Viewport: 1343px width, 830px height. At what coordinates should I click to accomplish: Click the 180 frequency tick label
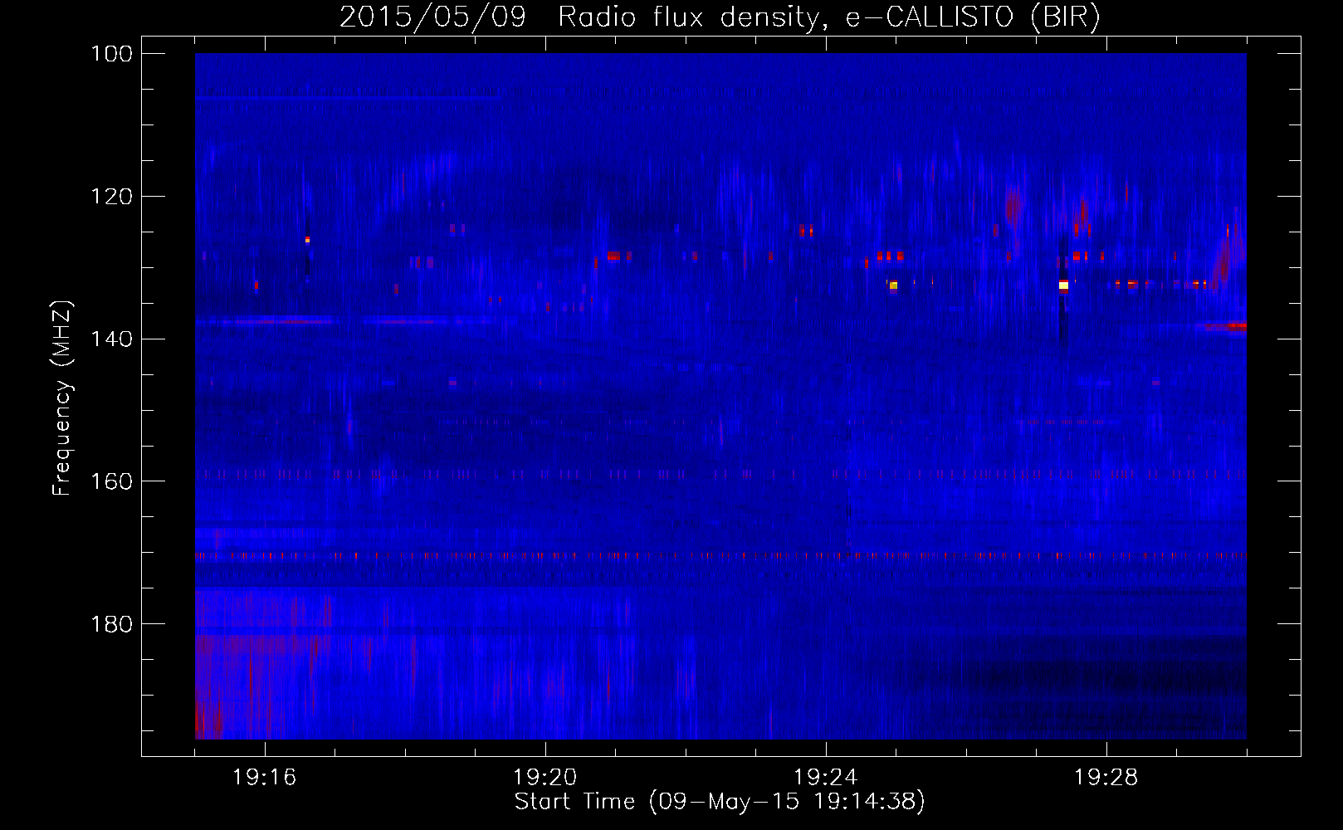112,624
